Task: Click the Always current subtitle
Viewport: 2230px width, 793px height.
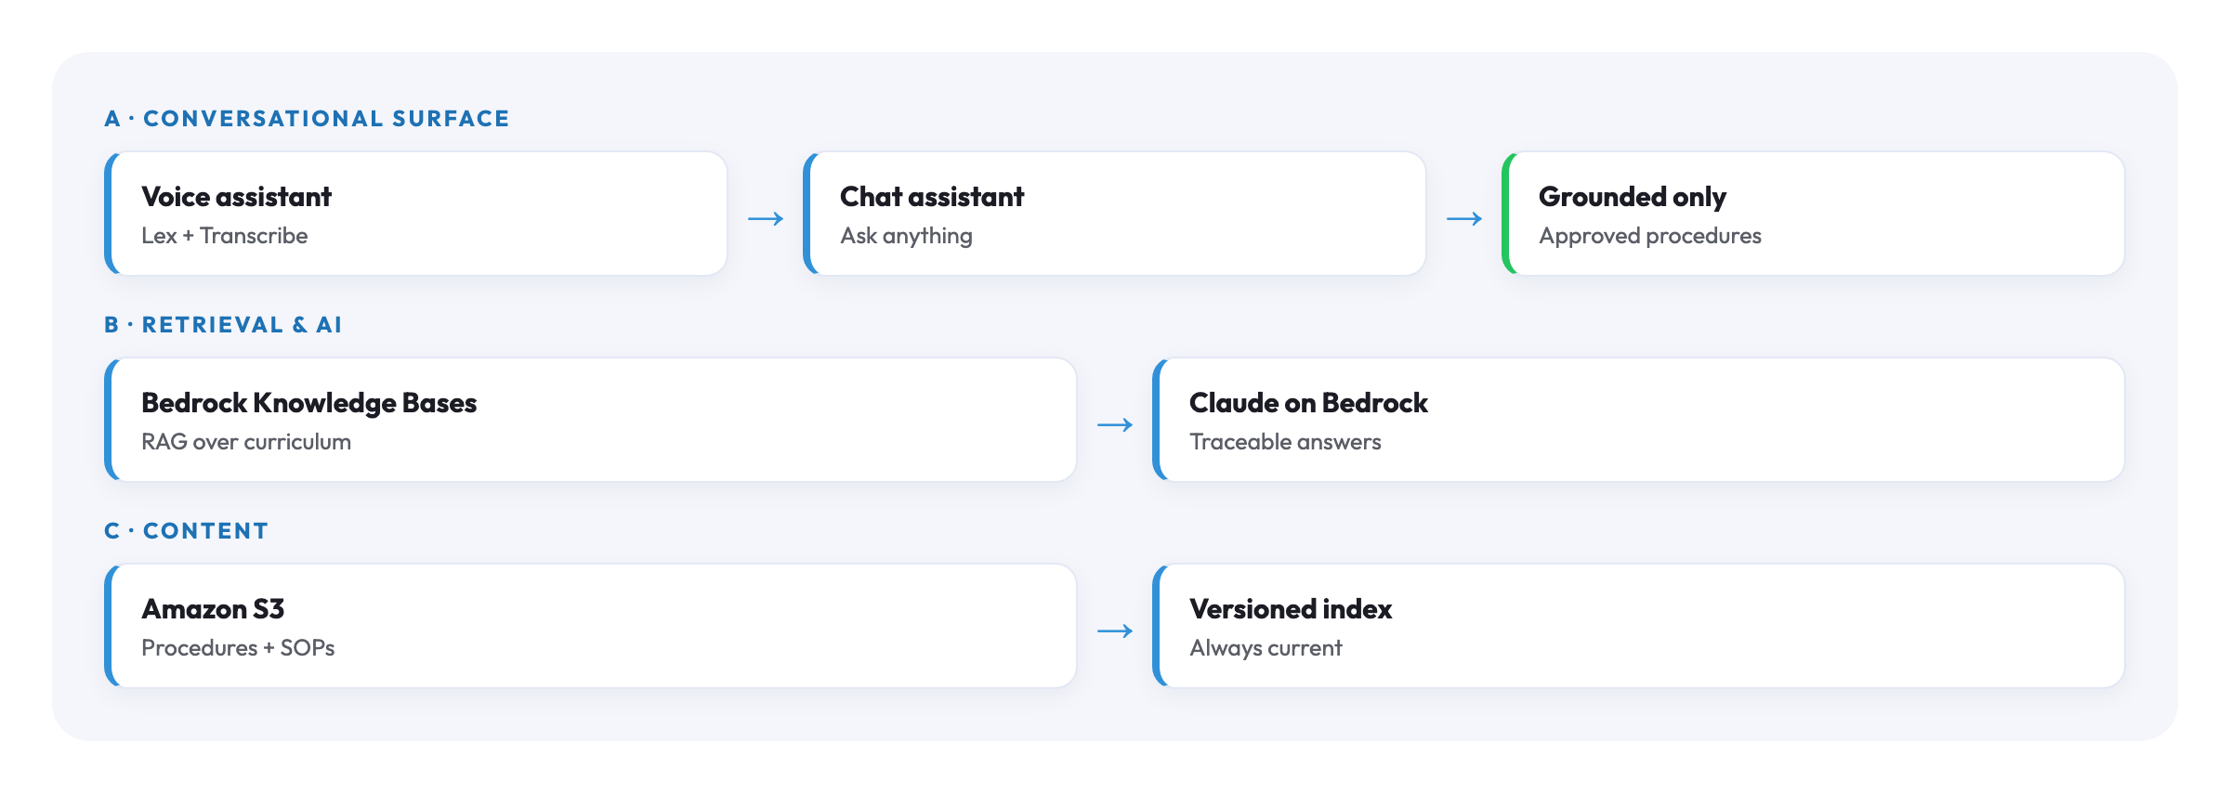Action: pyautogui.click(x=1266, y=648)
